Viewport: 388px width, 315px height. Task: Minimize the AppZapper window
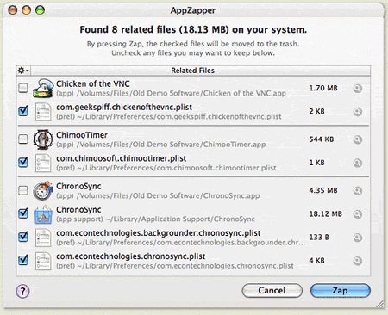27,10
